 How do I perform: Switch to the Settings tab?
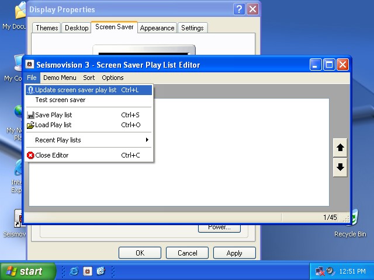click(x=192, y=28)
